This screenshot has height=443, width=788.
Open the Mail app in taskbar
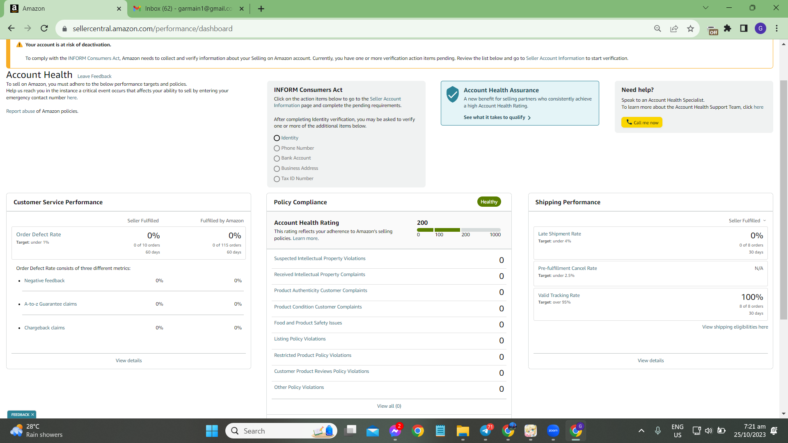[373, 431]
